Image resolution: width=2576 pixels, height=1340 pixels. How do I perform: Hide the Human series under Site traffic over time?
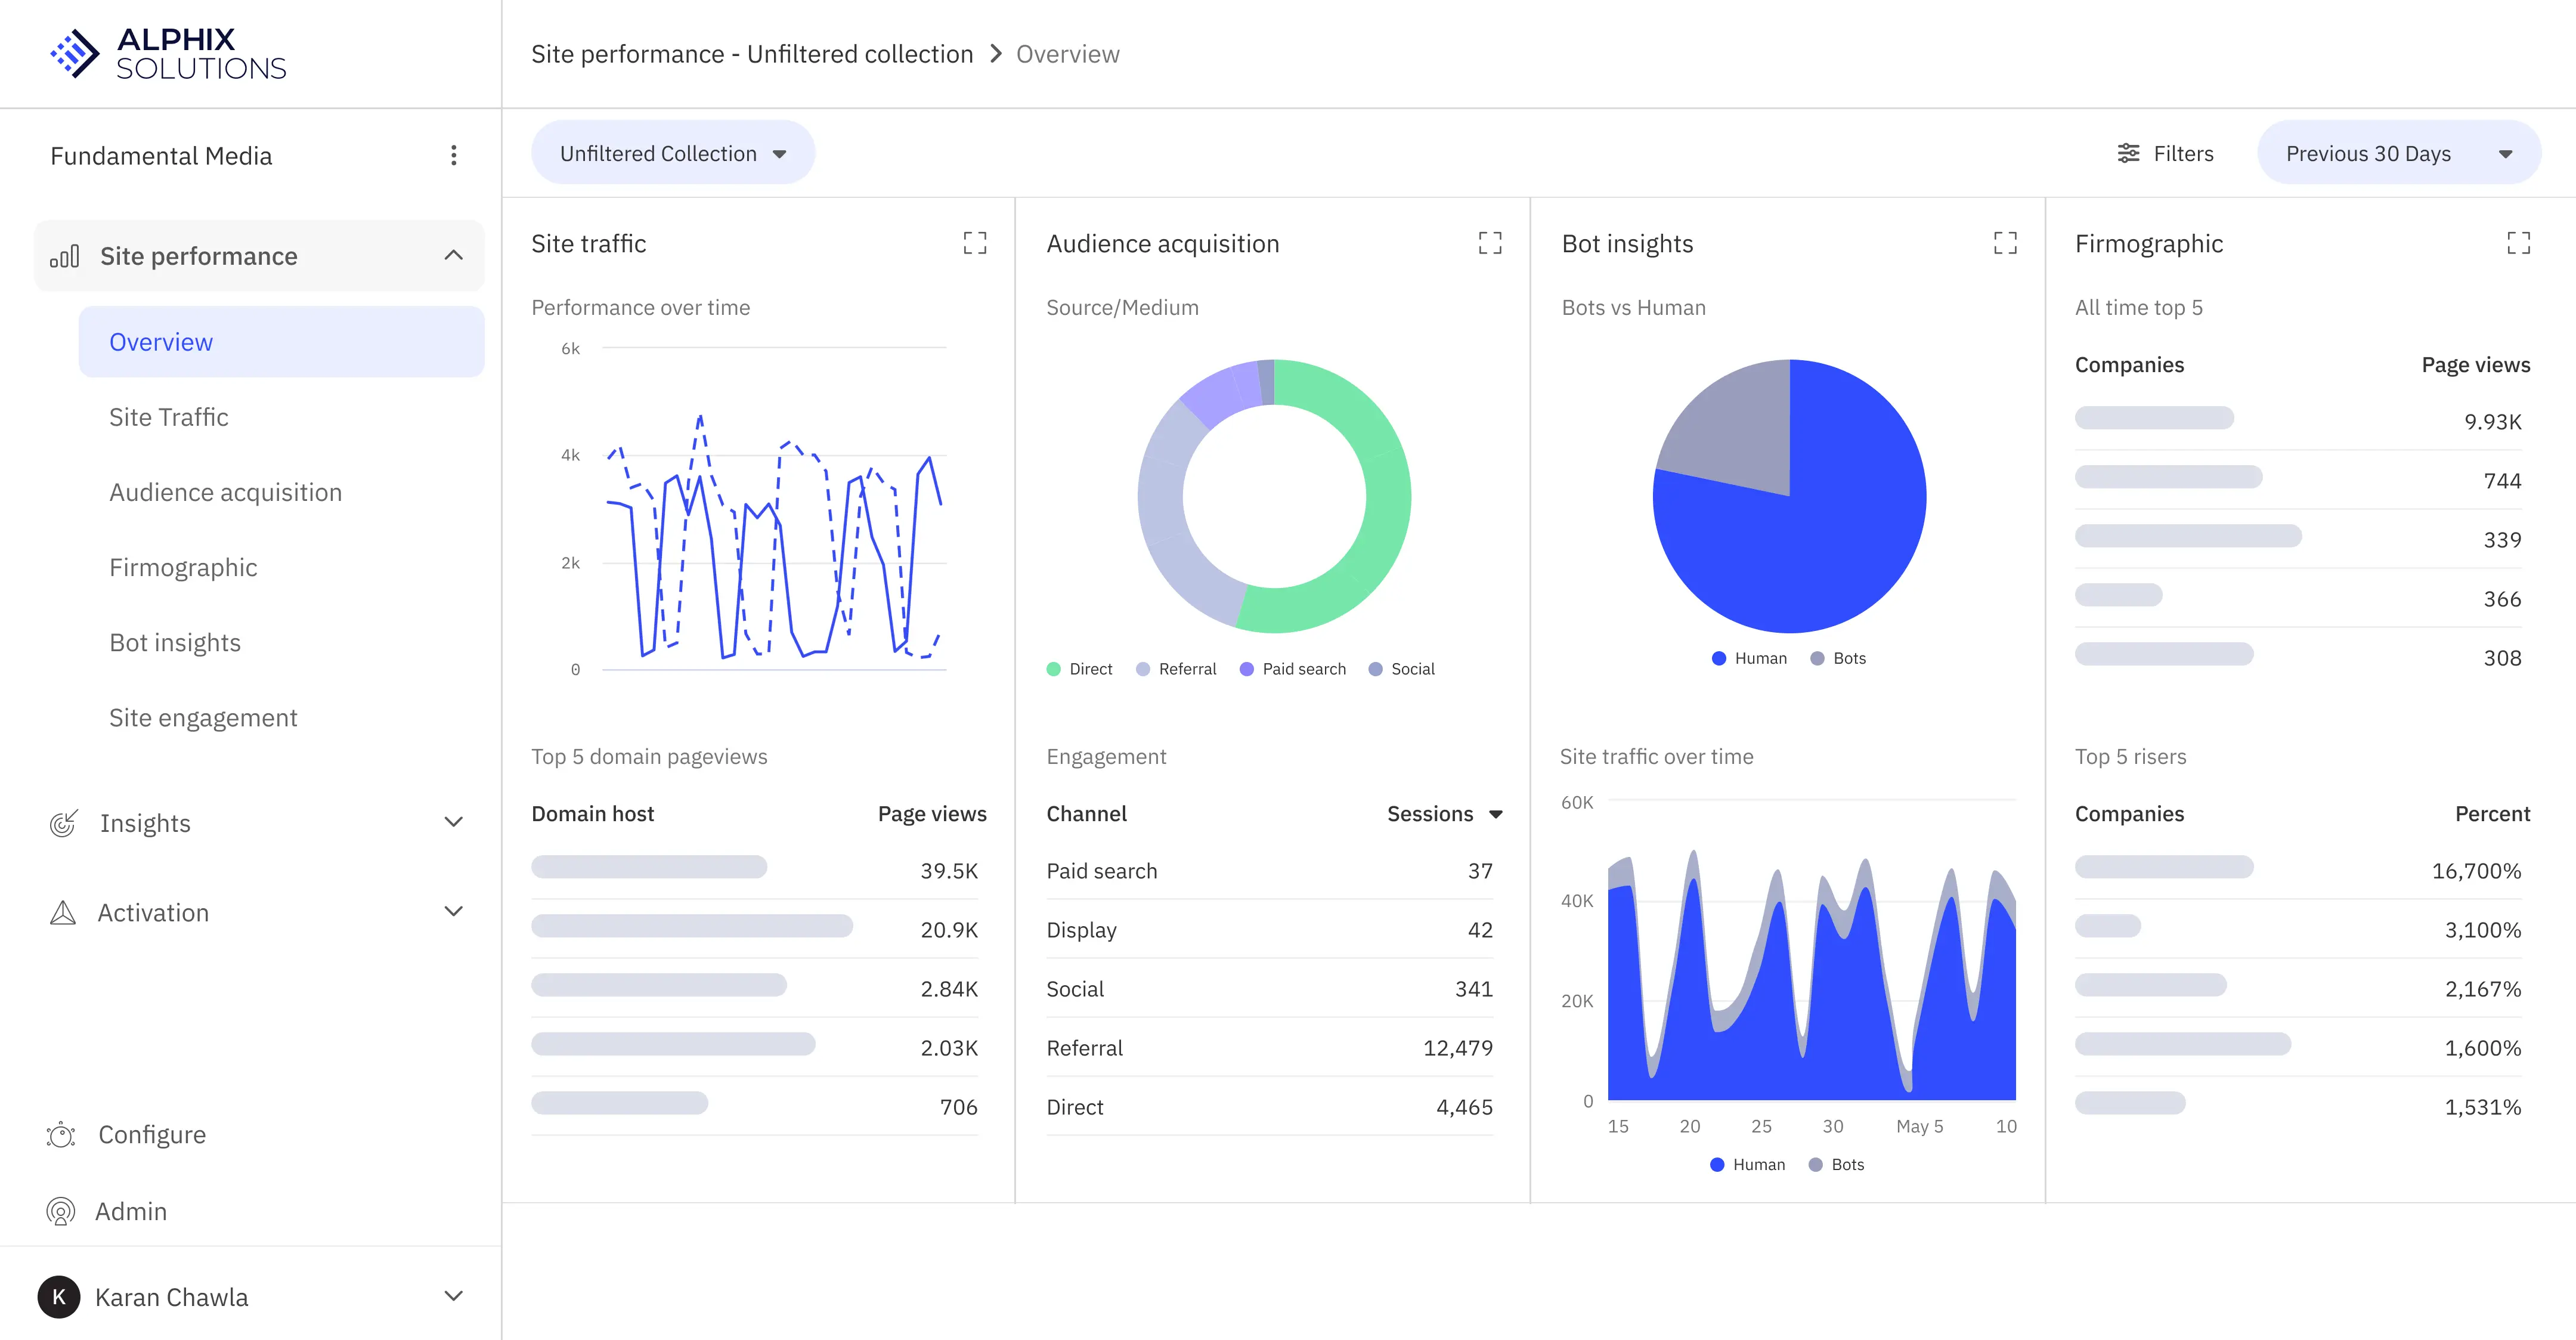point(1746,1164)
